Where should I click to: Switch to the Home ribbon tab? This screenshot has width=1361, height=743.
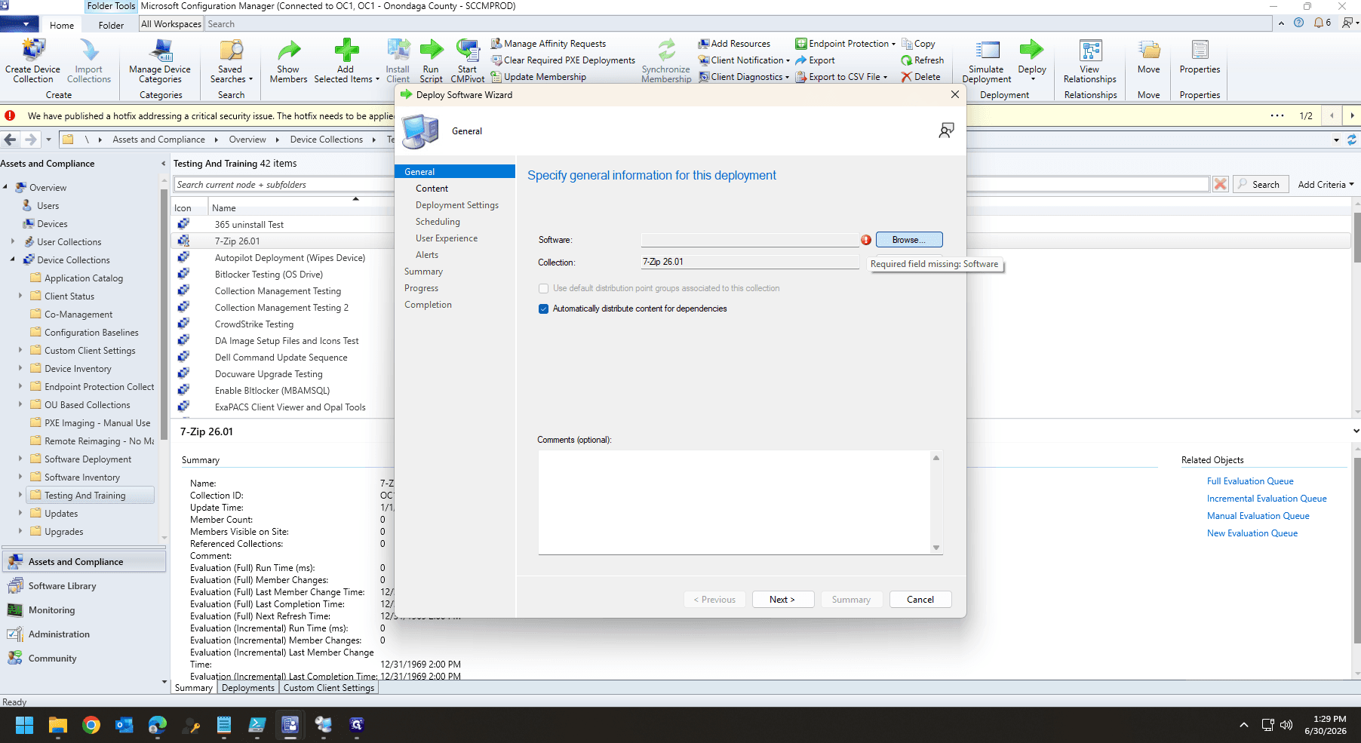pos(62,25)
